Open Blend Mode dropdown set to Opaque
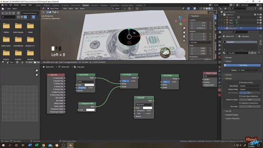This screenshot has height=148, width=263. tap(250, 86)
